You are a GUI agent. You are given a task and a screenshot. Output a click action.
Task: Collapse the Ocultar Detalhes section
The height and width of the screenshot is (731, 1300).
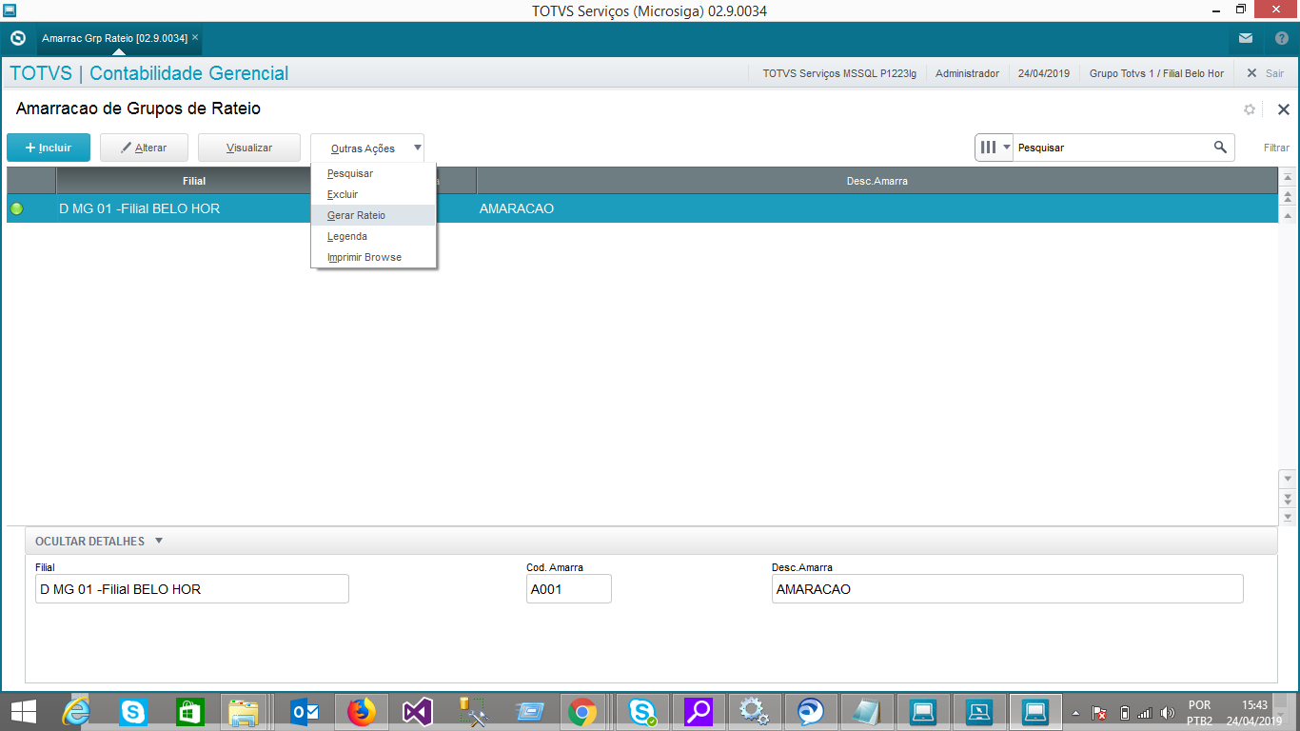[x=99, y=541]
